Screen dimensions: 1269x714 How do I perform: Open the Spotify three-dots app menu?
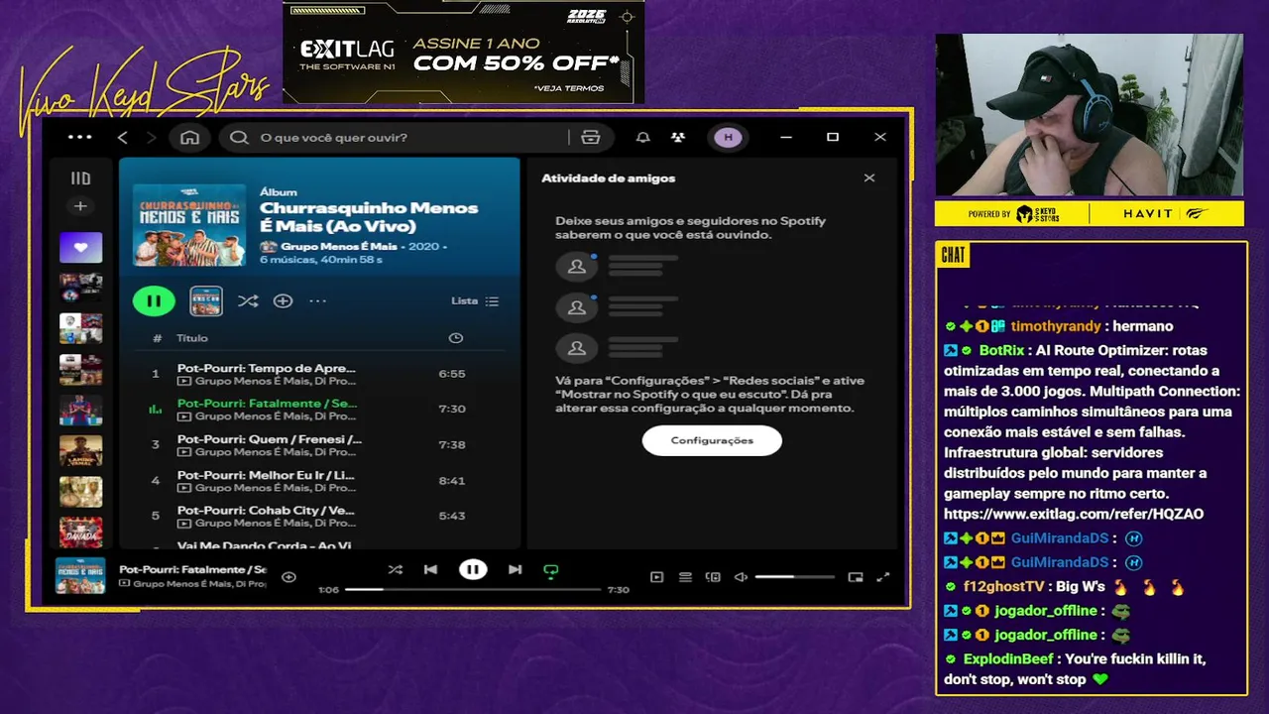[x=79, y=137]
